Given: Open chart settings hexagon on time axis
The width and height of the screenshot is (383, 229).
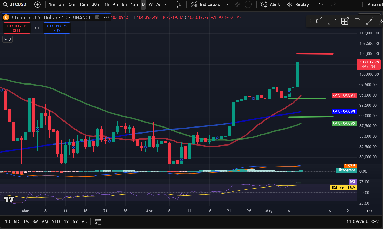Looking at the screenshot, I should [x=369, y=211].
